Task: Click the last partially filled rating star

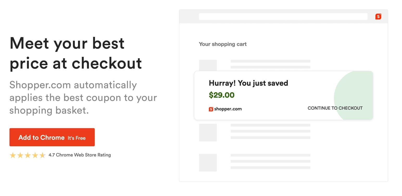Action: [x=42, y=155]
